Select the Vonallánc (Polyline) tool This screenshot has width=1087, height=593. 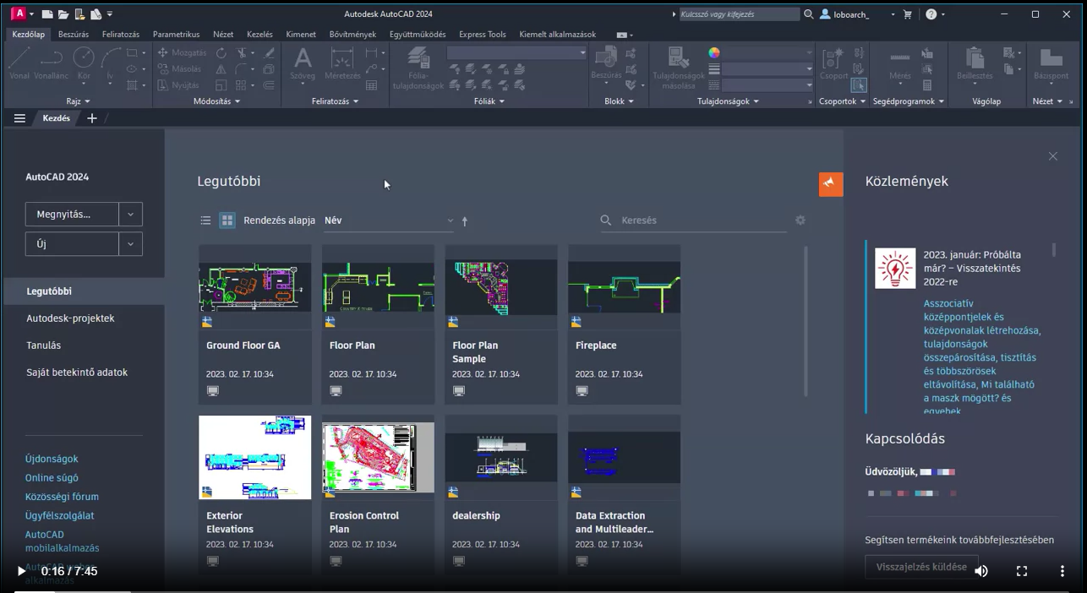pos(52,64)
